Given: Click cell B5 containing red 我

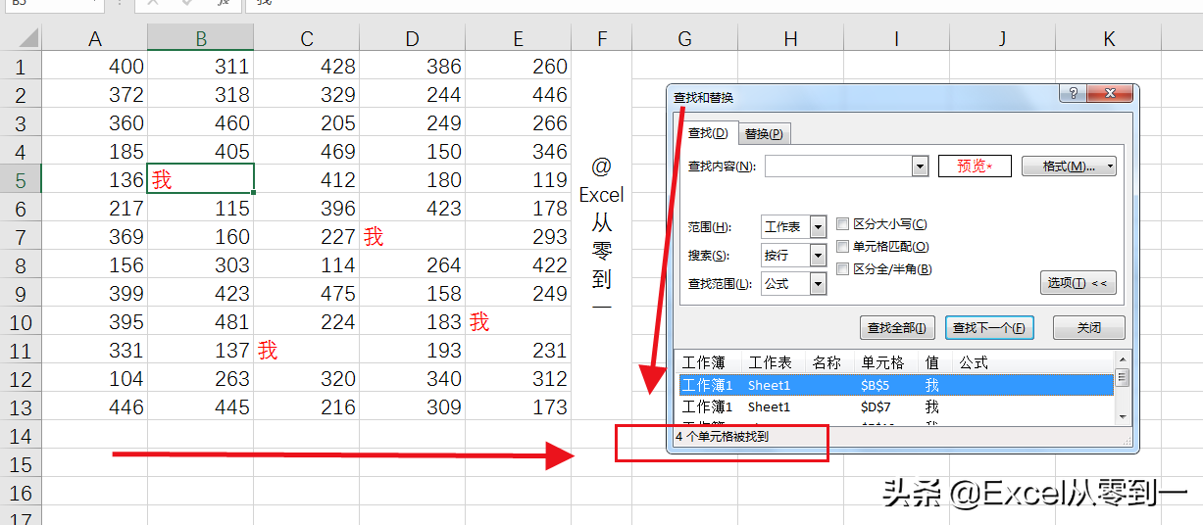Looking at the screenshot, I should coord(201,180).
